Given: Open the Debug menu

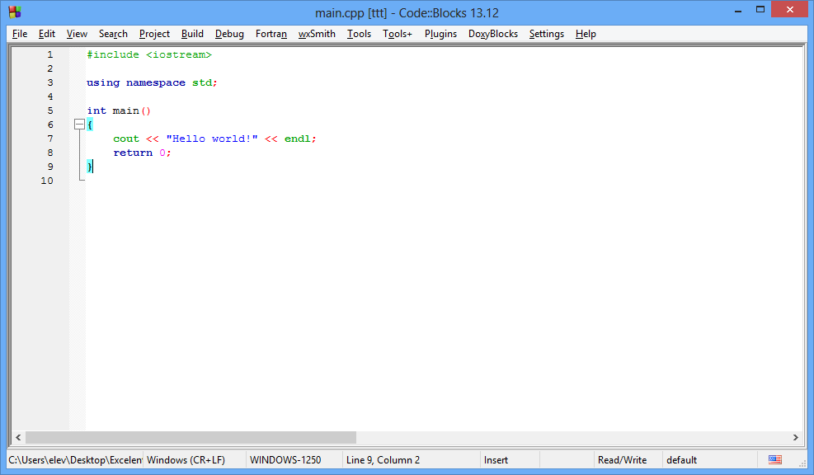Looking at the screenshot, I should tap(229, 34).
